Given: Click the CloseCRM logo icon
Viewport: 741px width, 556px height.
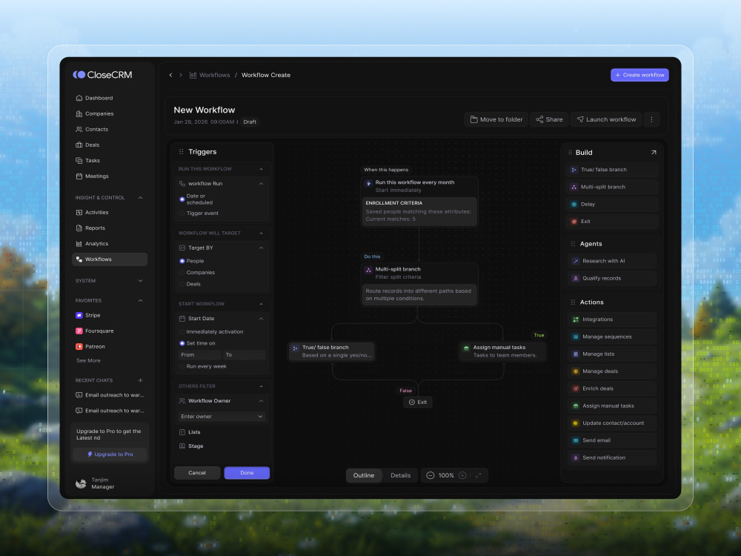Looking at the screenshot, I should (x=79, y=75).
